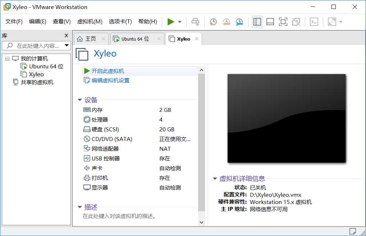This screenshot has width=366, height=236.
Task: Select Xyleo in the library tree
Action: coord(36,74)
